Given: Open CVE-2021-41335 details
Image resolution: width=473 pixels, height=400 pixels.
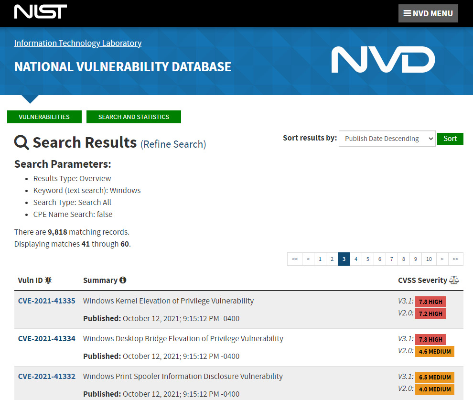Looking at the screenshot, I should pyautogui.click(x=47, y=301).
